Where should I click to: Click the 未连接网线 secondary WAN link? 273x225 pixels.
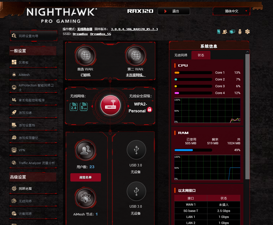coord(136,75)
